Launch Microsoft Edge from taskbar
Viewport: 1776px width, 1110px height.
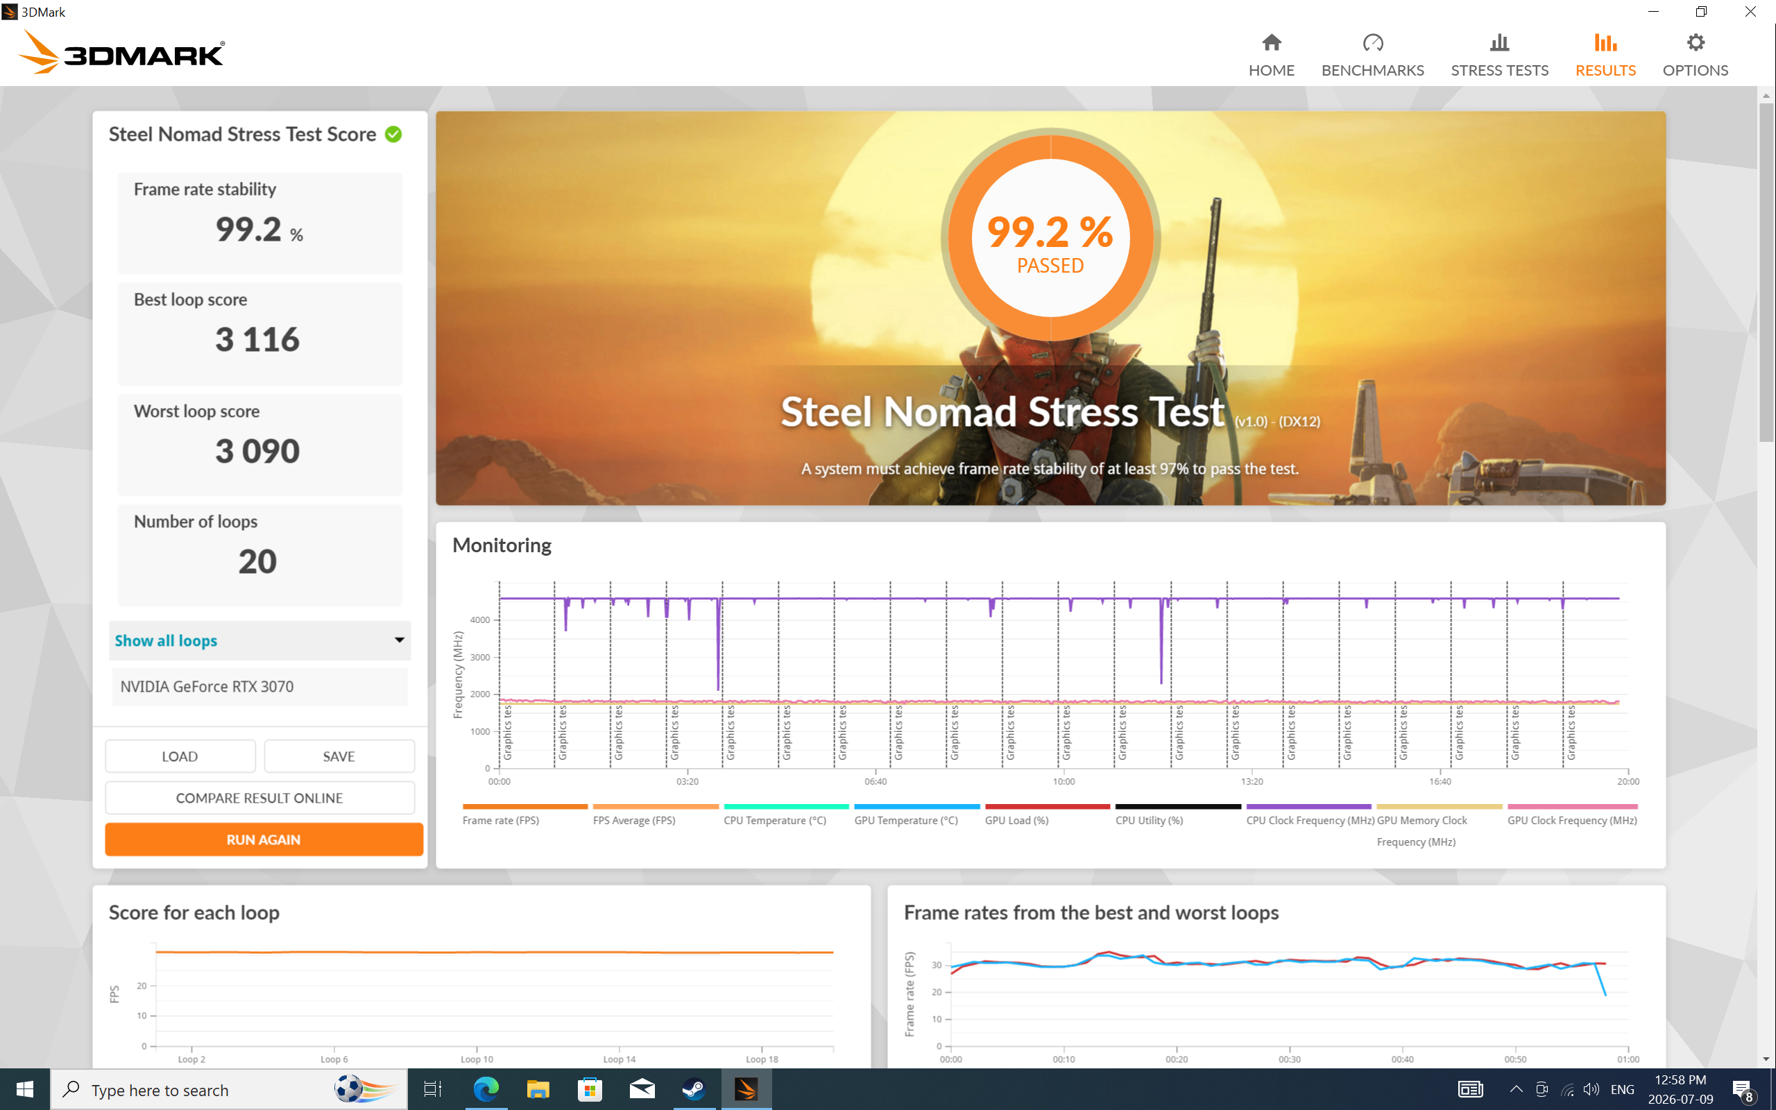[485, 1089]
